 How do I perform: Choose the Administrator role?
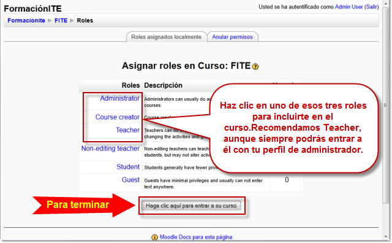pos(120,98)
